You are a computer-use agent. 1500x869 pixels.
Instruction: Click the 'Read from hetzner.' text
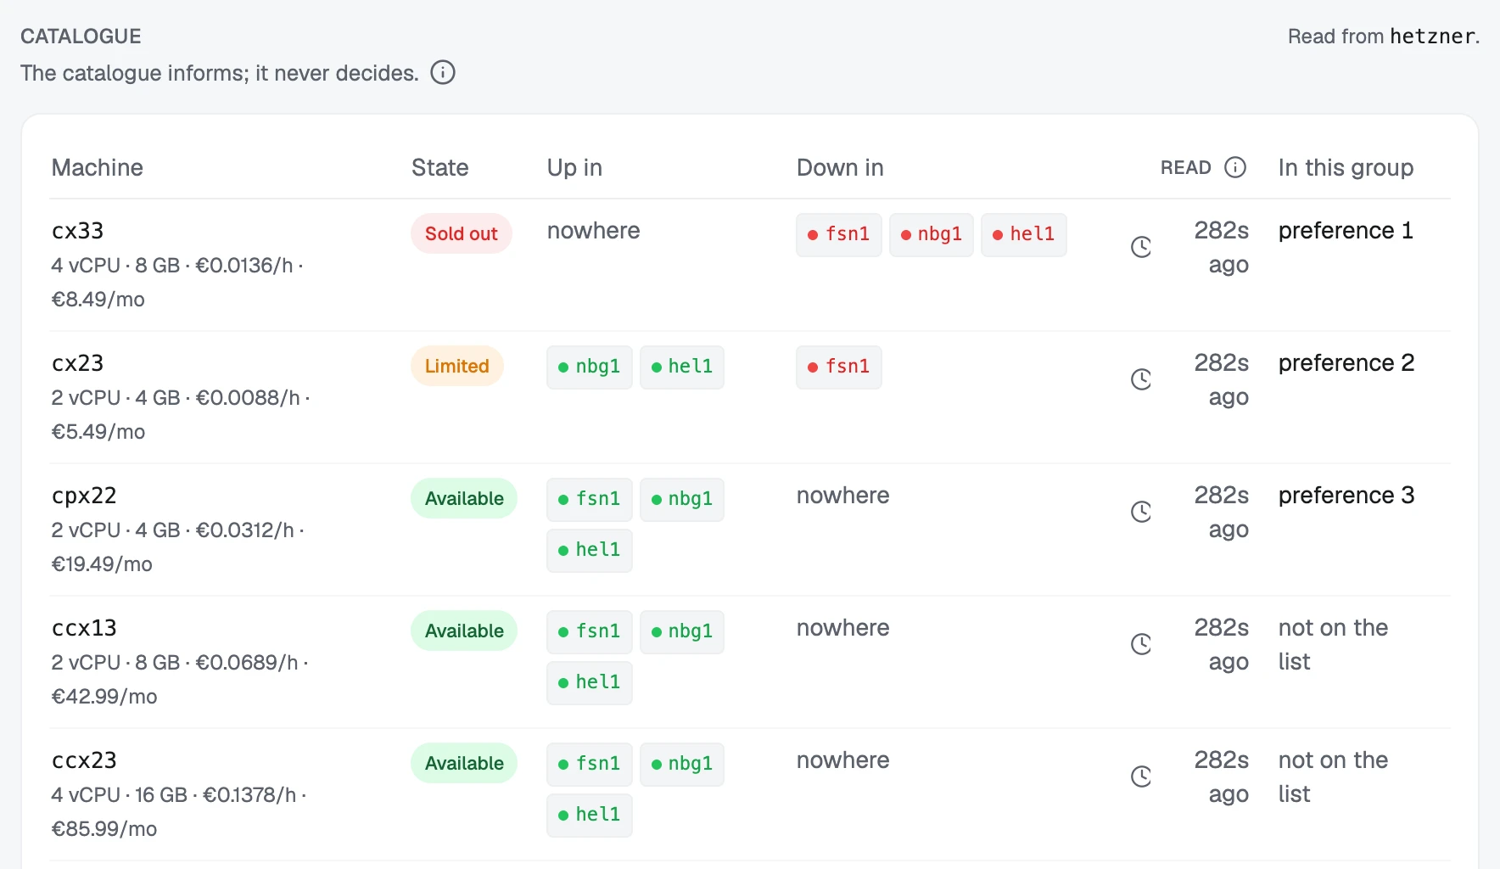1384,36
